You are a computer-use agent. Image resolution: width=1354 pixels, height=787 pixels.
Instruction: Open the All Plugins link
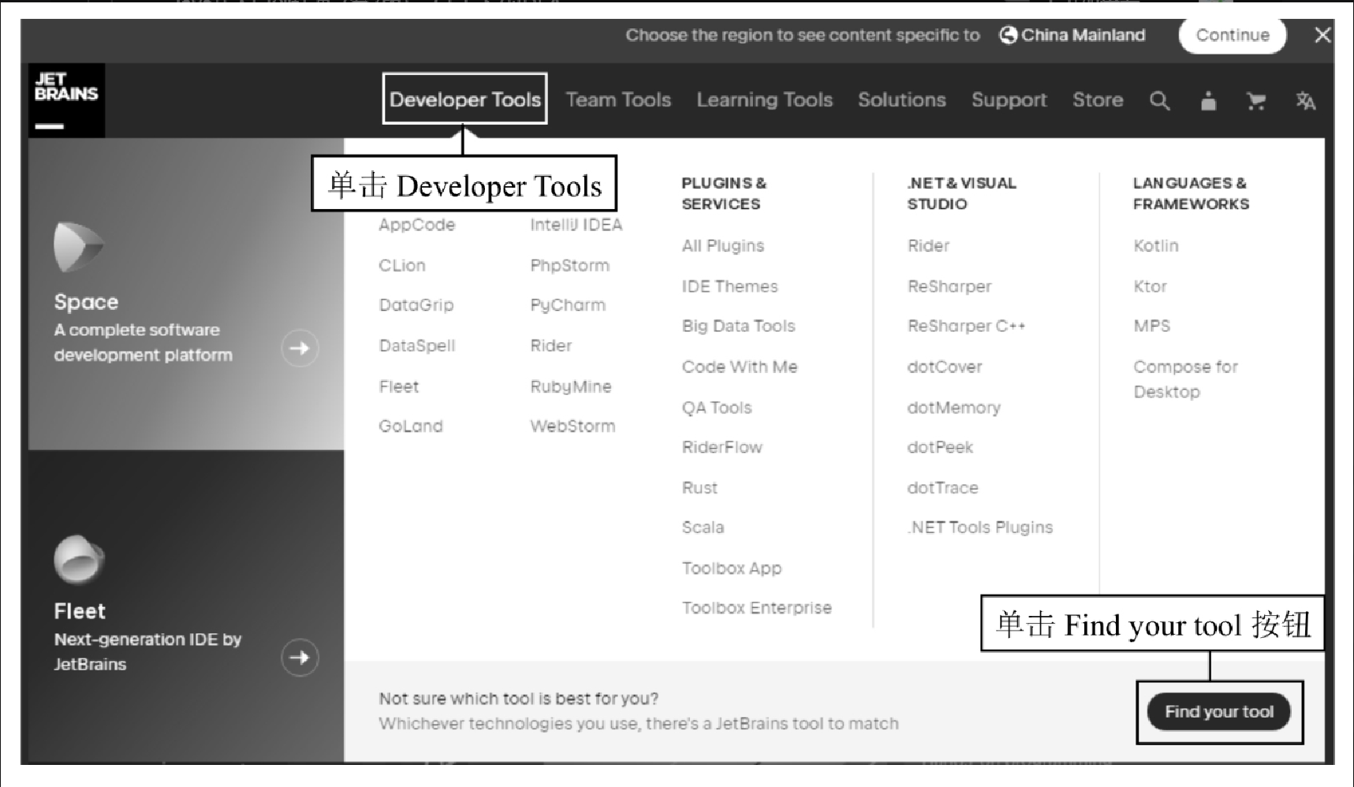point(722,245)
